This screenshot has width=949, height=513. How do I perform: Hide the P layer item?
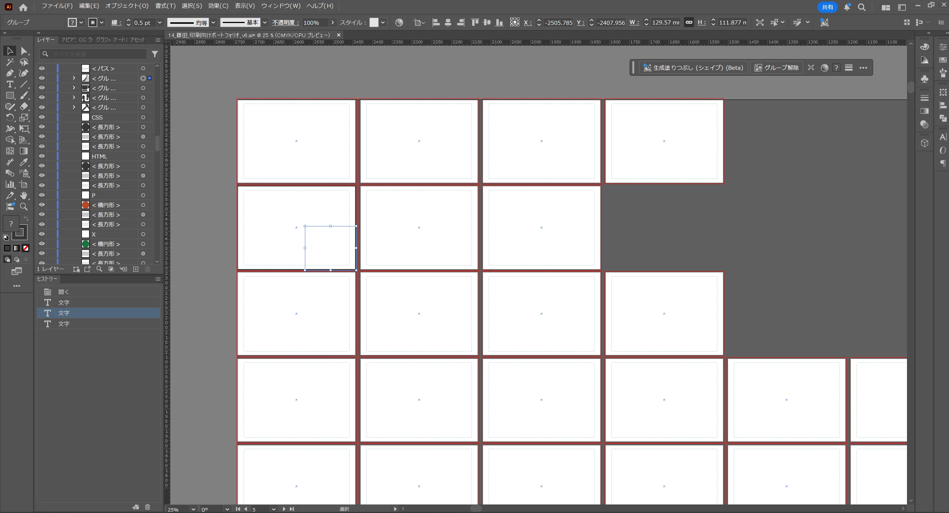click(x=42, y=195)
